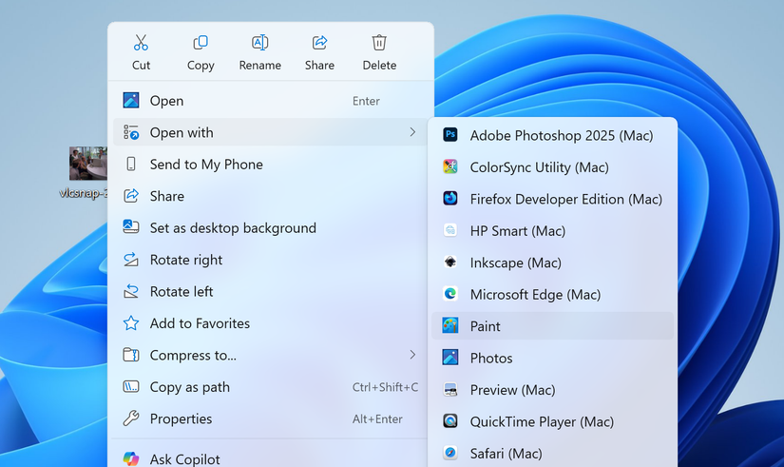The image size is (784, 467).
Task: Select the vlcsnap image thumbnail on desktop
Action: [88, 164]
